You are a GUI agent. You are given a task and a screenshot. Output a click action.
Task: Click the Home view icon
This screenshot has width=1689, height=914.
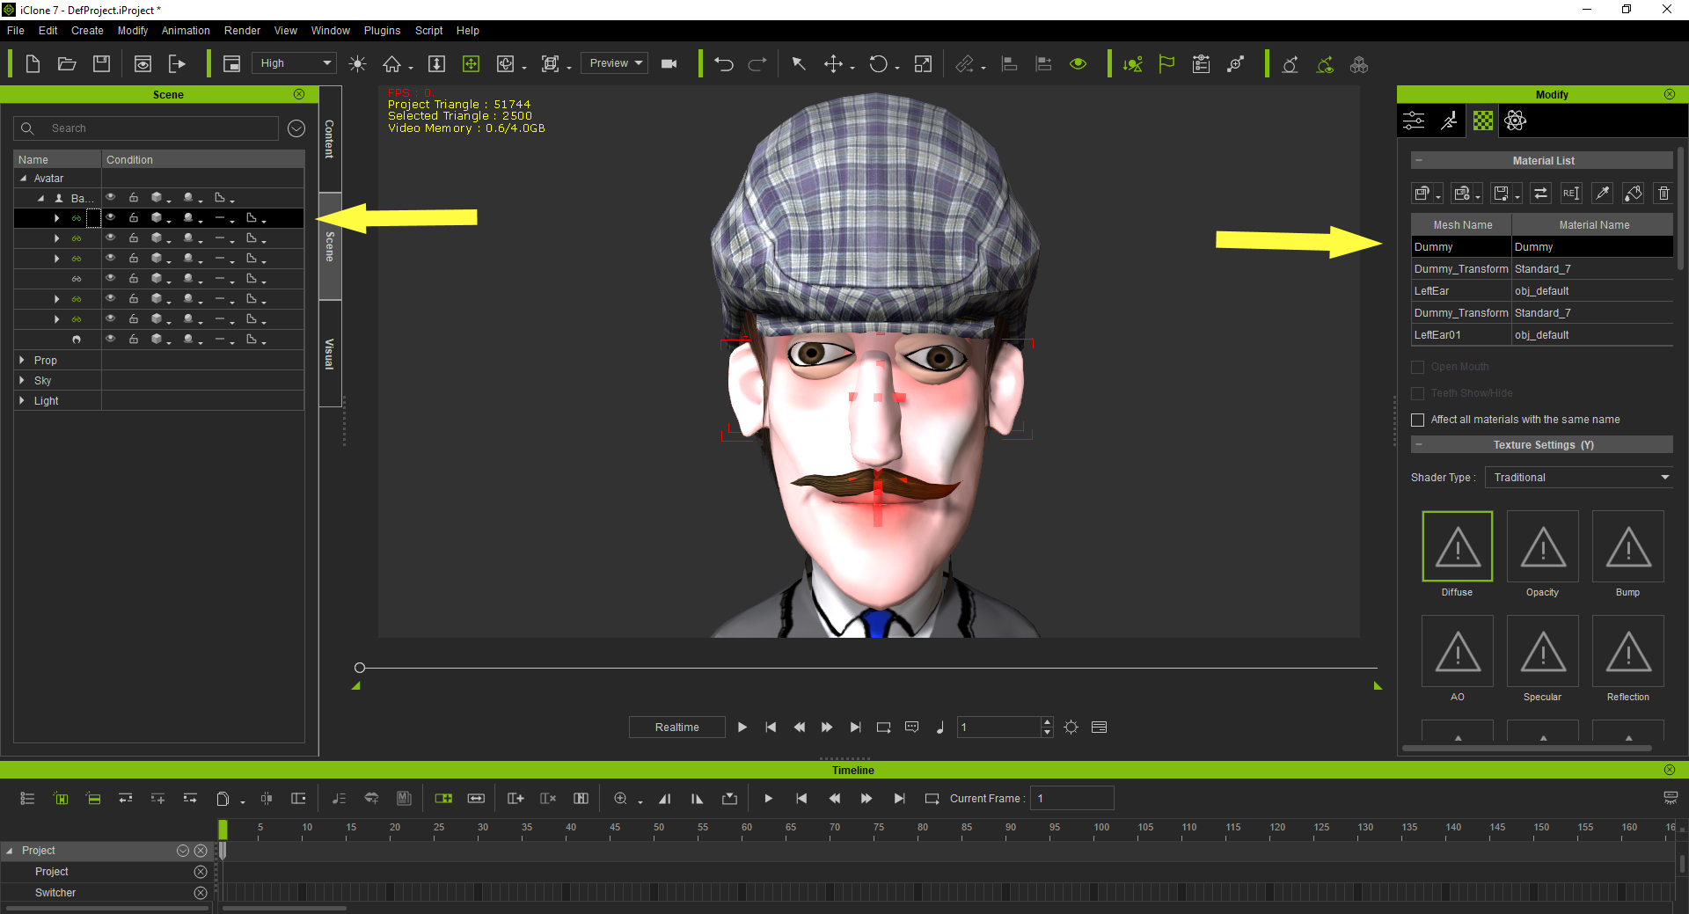tap(391, 64)
